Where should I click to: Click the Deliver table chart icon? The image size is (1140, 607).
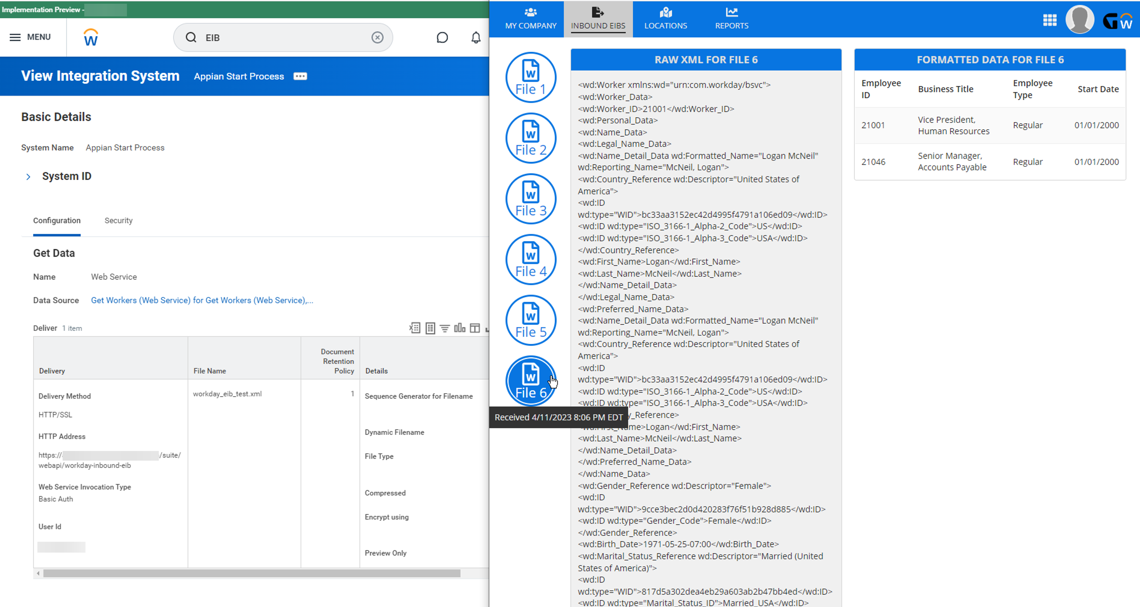pos(460,328)
